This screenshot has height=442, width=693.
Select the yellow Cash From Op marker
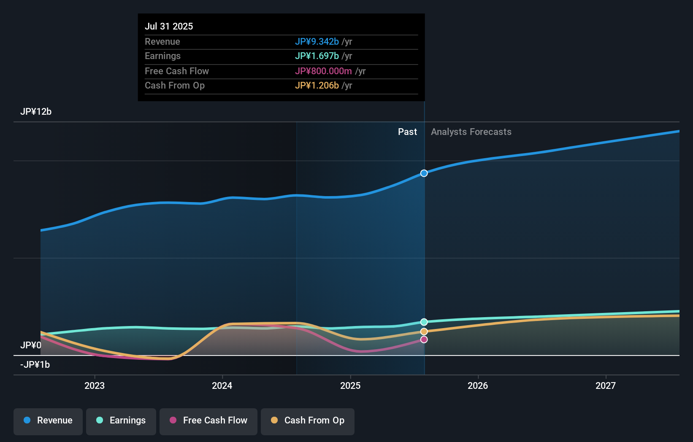tap(424, 331)
